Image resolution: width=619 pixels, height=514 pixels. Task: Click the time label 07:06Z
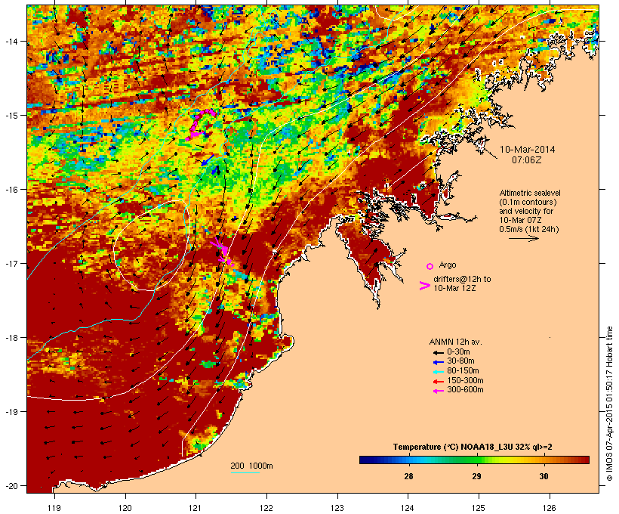coord(527,160)
